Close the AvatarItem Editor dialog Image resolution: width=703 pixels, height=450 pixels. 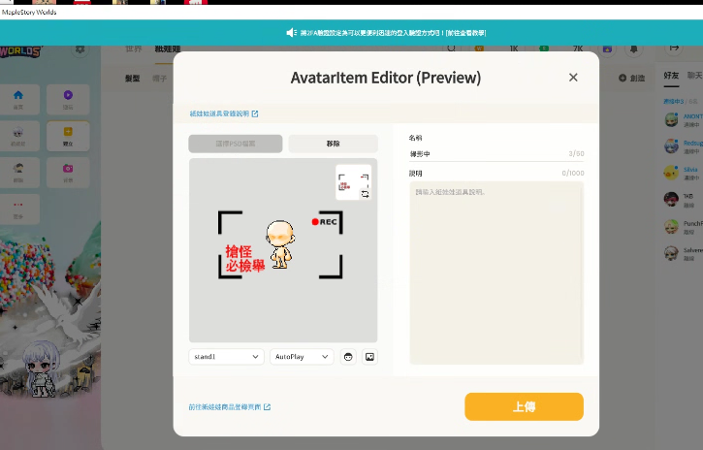573,78
